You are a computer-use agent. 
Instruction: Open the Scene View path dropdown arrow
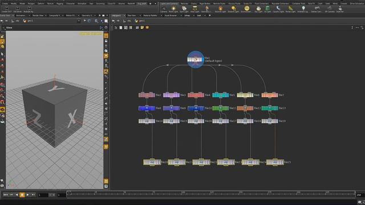coord(79,21)
